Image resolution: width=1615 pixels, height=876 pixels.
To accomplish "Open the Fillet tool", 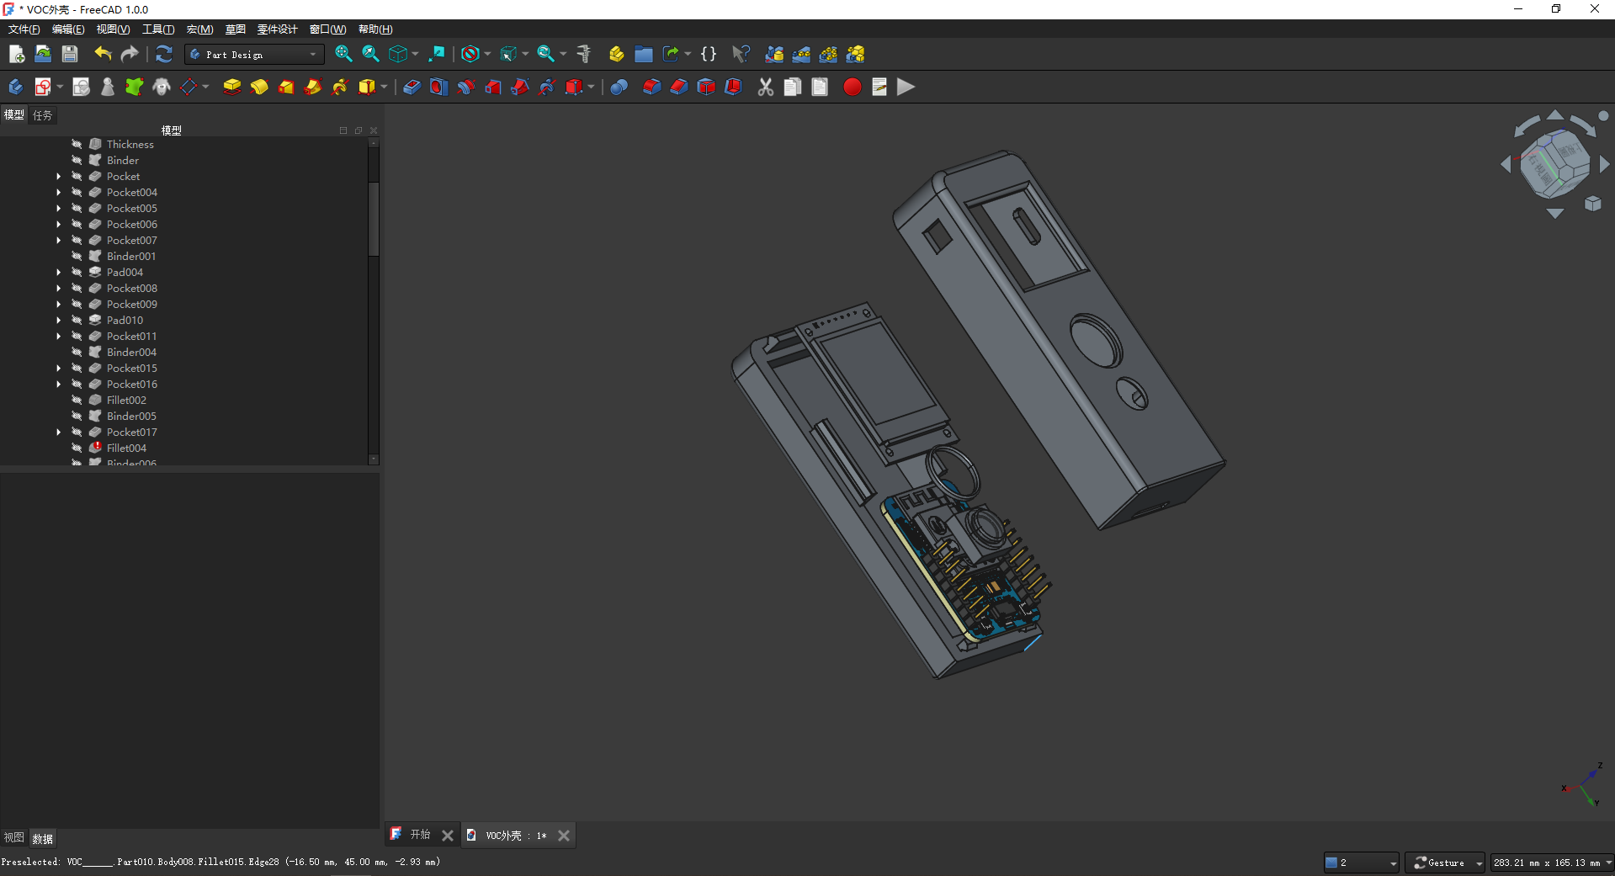I will pos(652,87).
